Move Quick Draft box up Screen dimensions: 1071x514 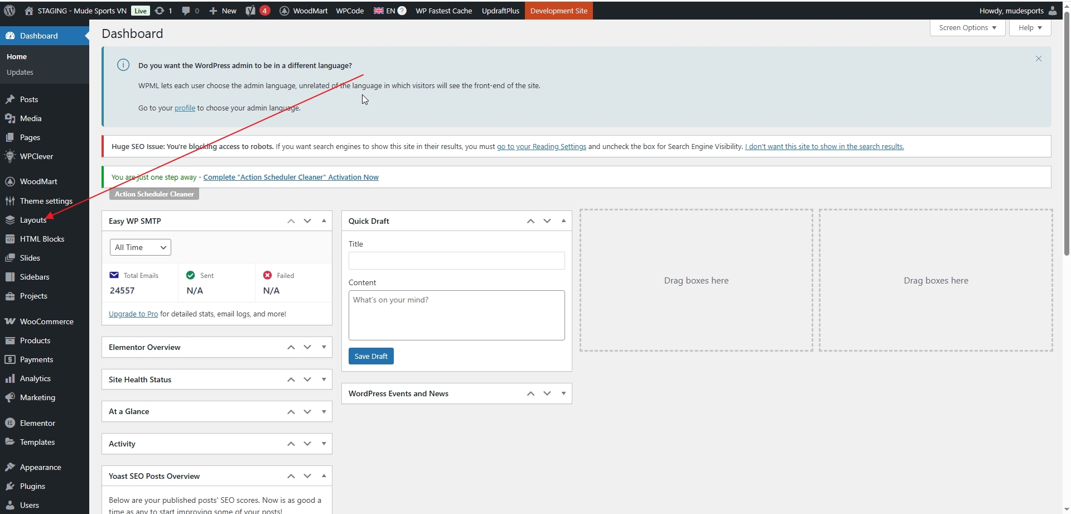point(530,221)
